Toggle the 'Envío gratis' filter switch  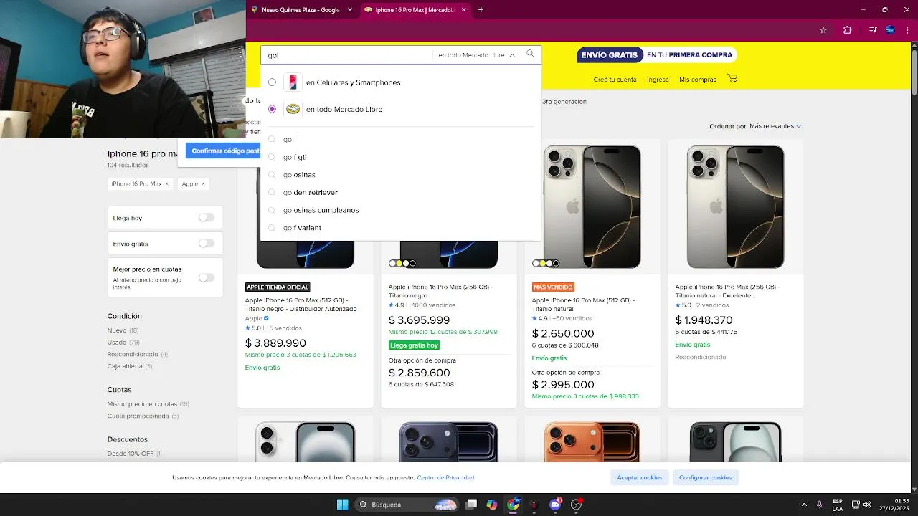[x=207, y=244]
